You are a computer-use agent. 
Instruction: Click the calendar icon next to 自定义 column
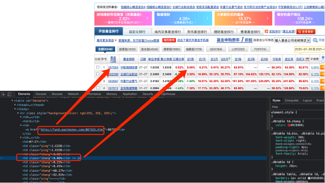click(307, 59)
